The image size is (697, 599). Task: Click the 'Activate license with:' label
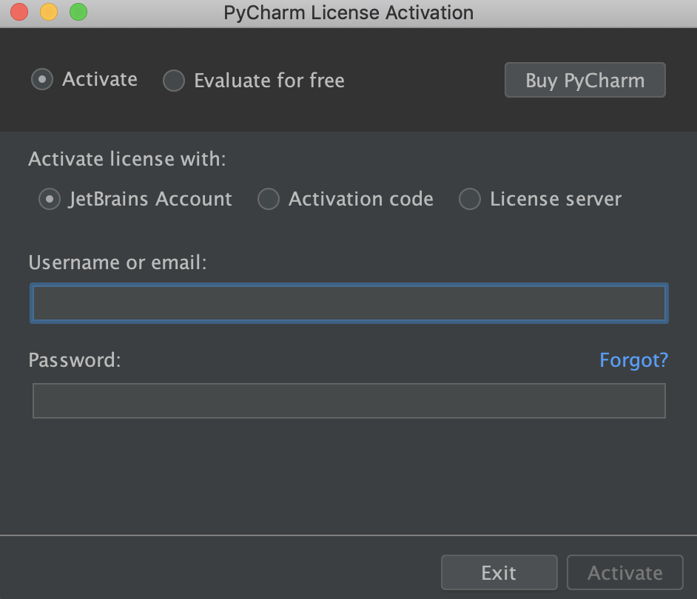click(x=127, y=159)
